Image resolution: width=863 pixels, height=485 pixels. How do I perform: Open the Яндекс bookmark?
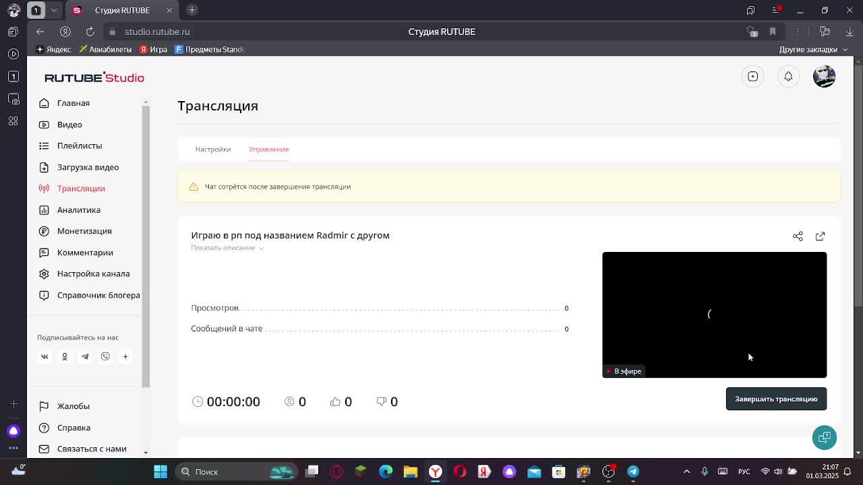54,49
